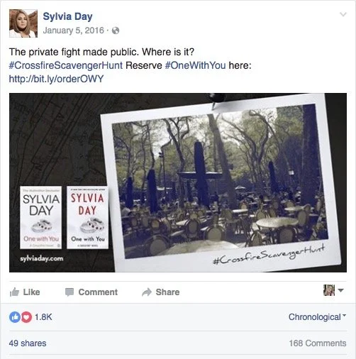Expand the post options chevron at top right

point(343,14)
